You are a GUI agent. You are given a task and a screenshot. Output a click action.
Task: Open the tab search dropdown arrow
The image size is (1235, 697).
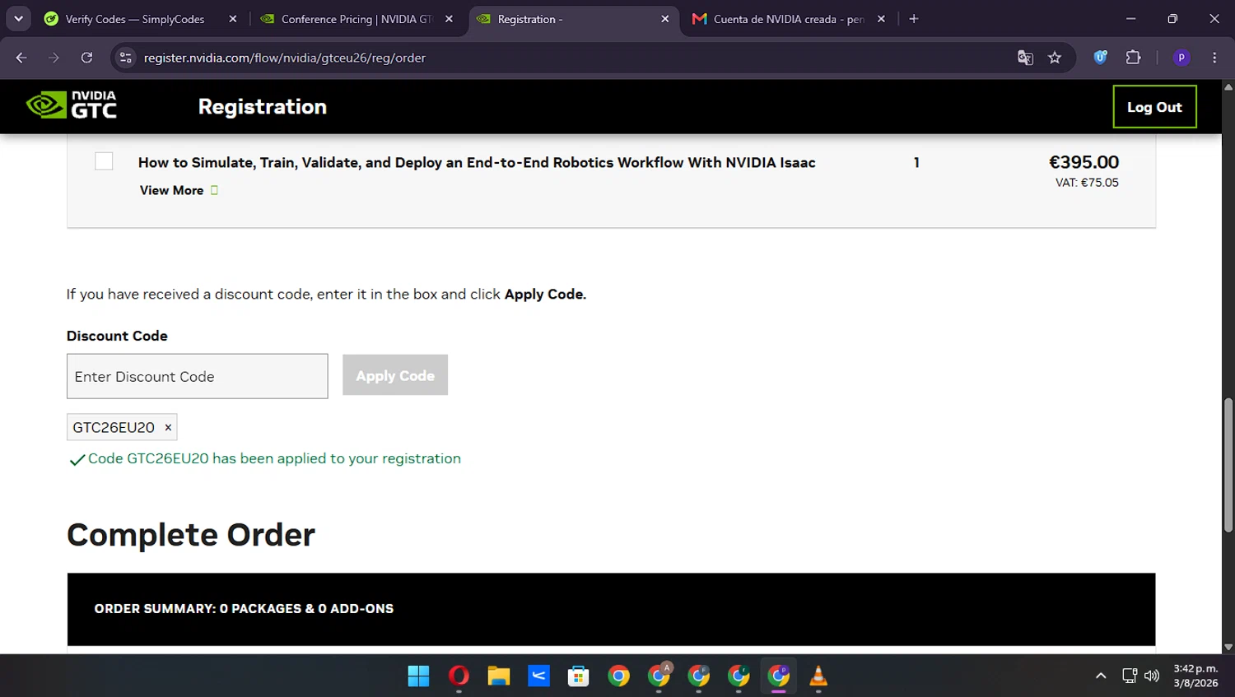coord(18,19)
